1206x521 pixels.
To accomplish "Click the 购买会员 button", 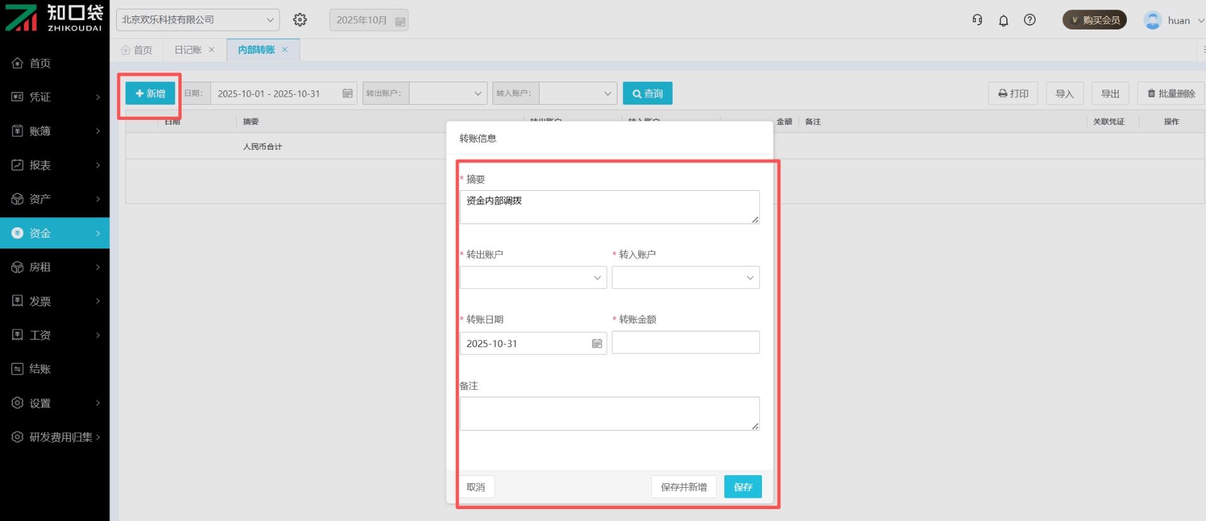I will pyautogui.click(x=1094, y=20).
